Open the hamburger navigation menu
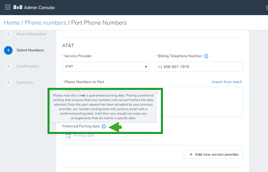 tap(8, 7)
